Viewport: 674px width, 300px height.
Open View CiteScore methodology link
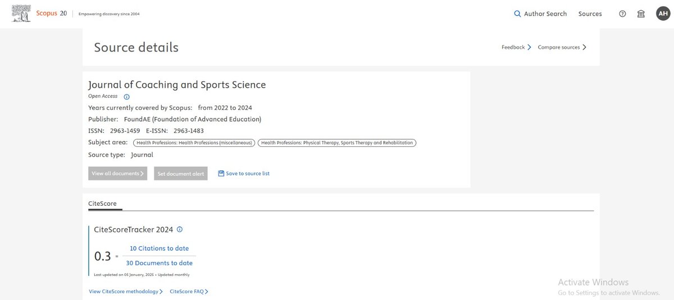point(124,292)
